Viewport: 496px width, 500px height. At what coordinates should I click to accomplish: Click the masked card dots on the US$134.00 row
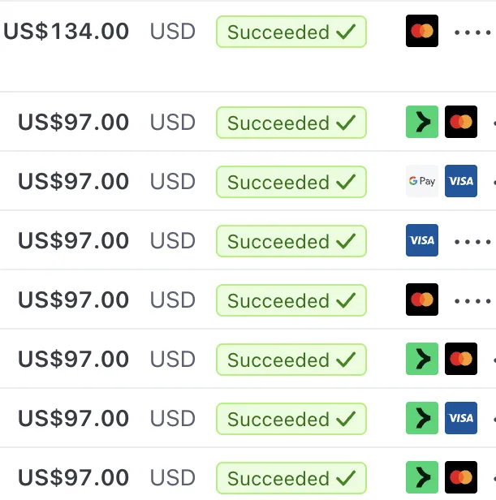point(472,32)
